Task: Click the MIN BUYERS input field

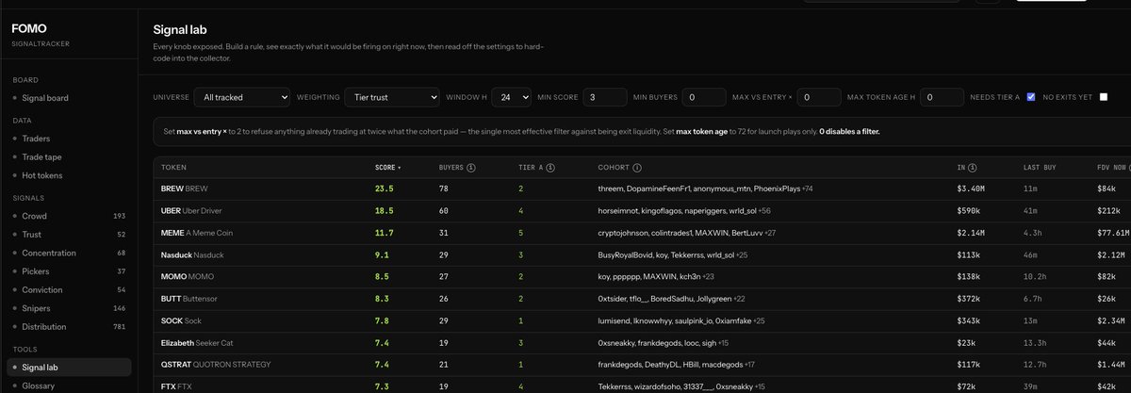Action: [x=705, y=96]
